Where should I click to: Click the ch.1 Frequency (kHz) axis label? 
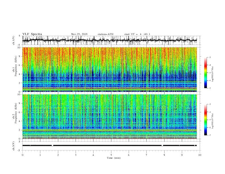pos(15,66)
